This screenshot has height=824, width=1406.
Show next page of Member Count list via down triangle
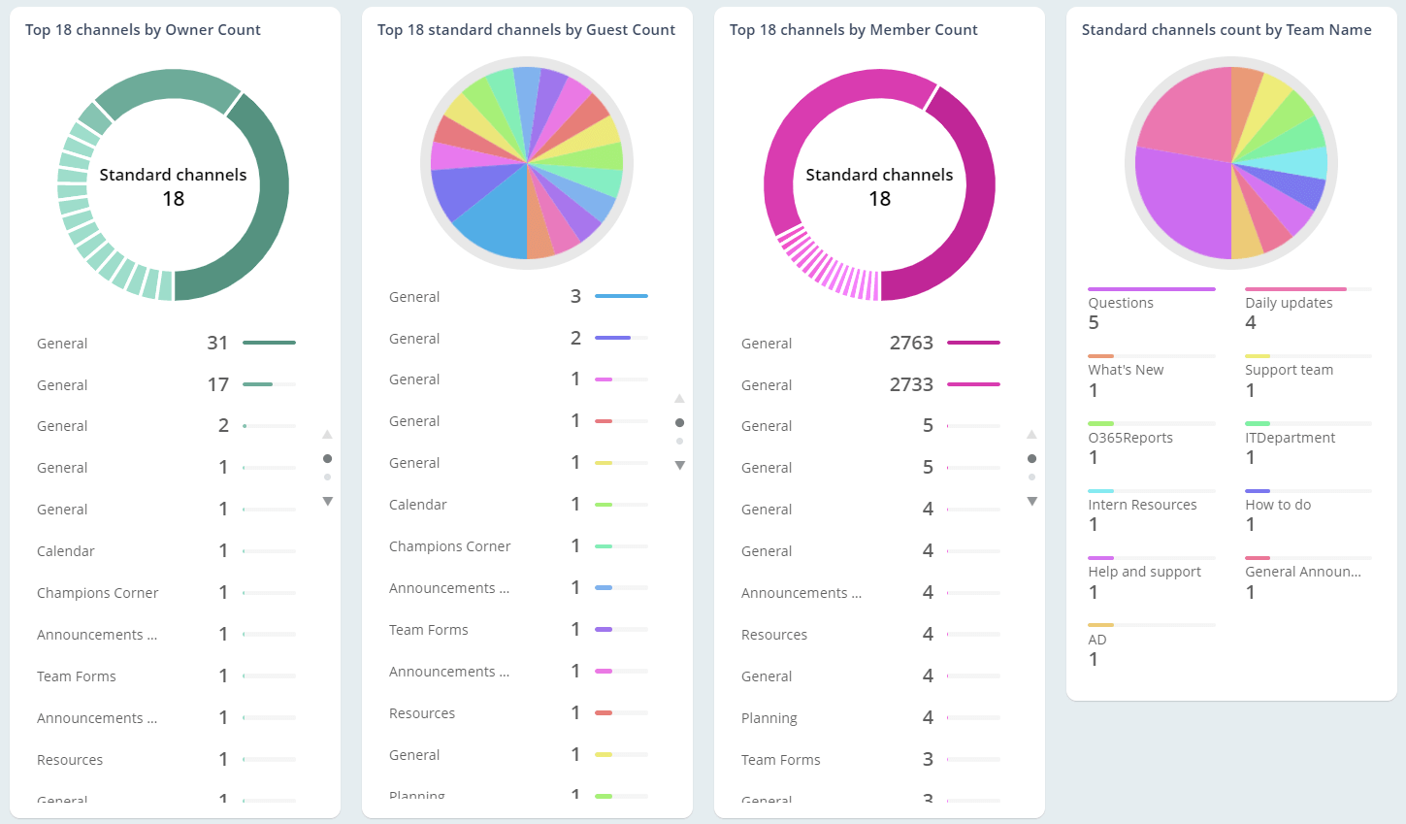click(x=1032, y=501)
